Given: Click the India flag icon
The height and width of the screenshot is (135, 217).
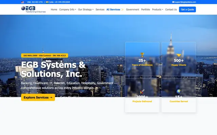Looking at the screenshot, I should point(47,2).
